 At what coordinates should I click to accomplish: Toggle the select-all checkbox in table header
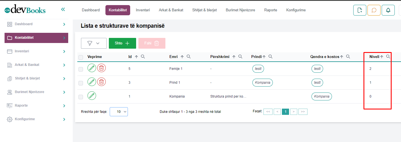[x=81, y=57]
